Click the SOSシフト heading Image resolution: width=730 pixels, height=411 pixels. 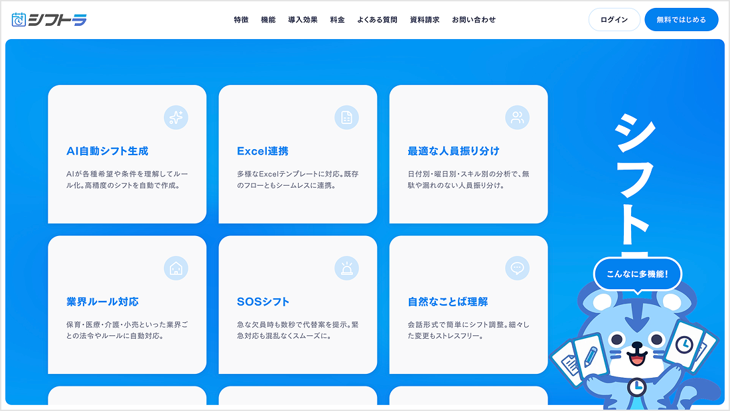[x=263, y=302]
